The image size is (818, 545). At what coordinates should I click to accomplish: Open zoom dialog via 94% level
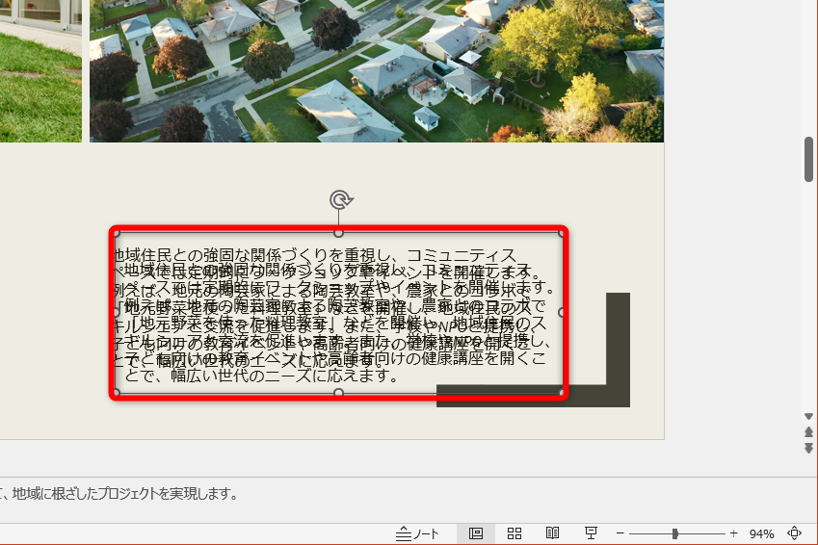tap(761, 533)
